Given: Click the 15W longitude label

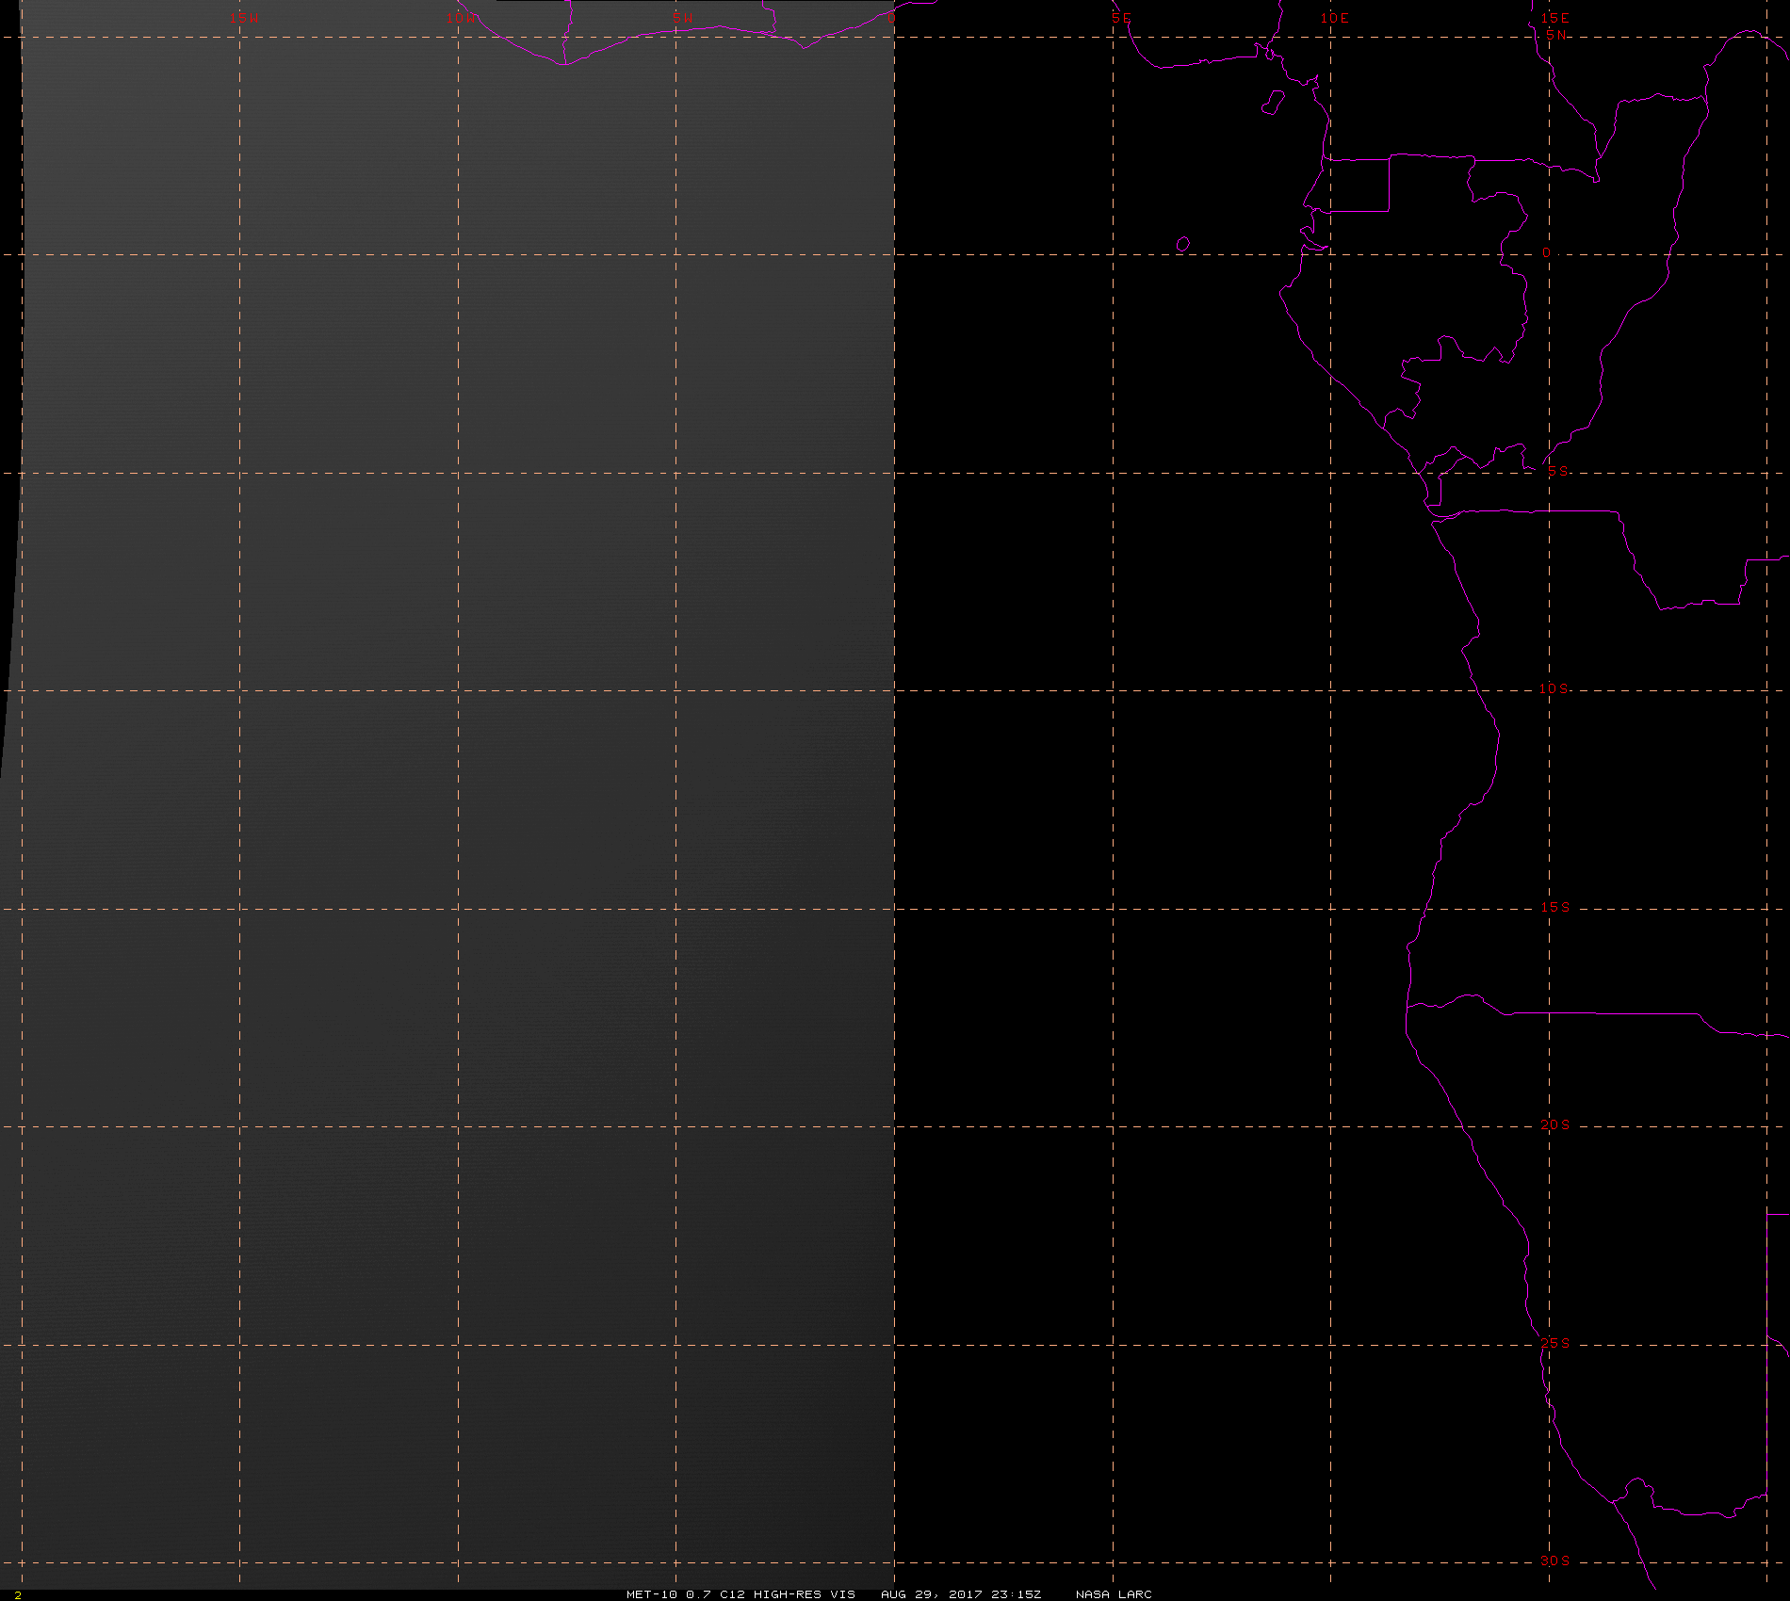Looking at the screenshot, I should click(245, 18).
